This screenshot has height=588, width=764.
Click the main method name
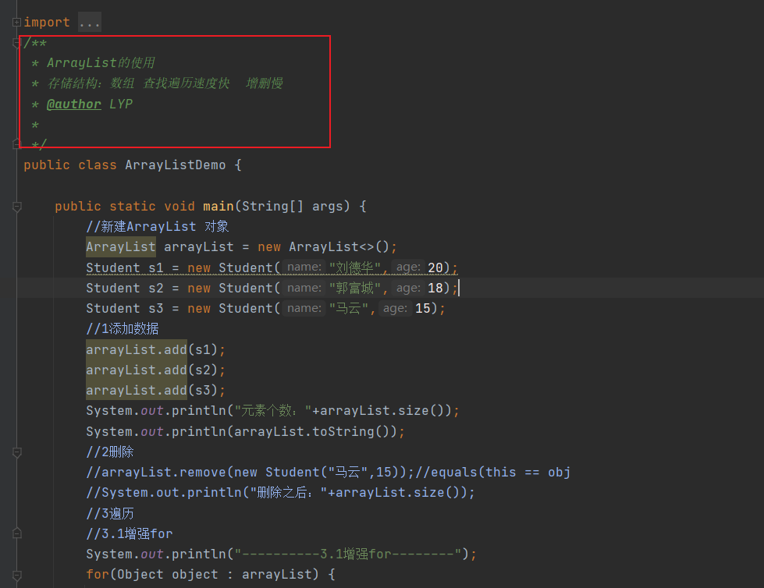point(219,207)
